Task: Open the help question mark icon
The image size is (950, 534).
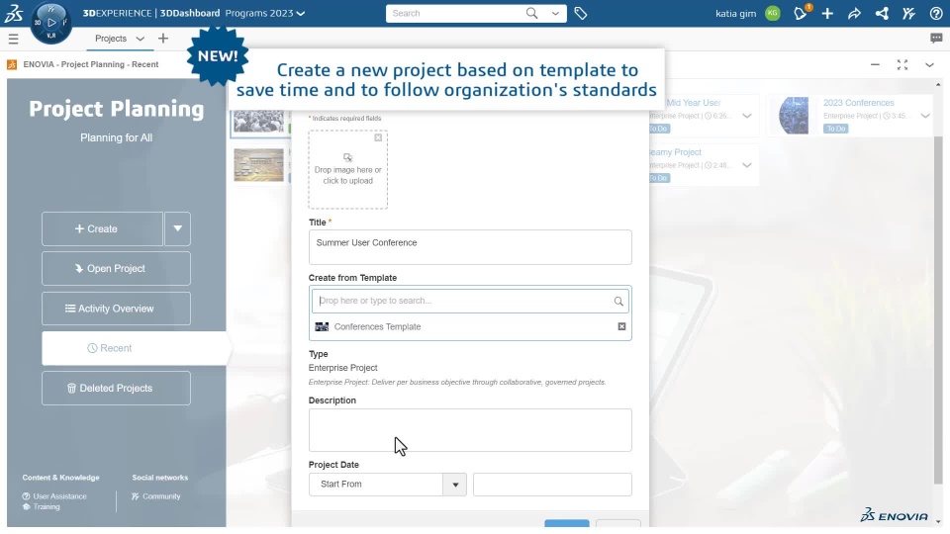Action: (x=936, y=13)
